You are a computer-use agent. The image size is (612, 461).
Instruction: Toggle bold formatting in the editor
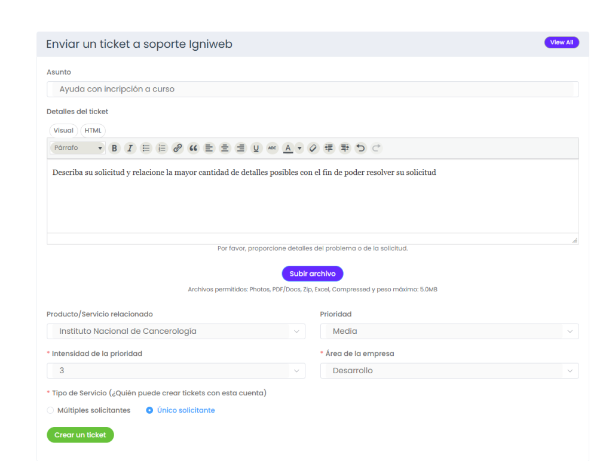(114, 148)
